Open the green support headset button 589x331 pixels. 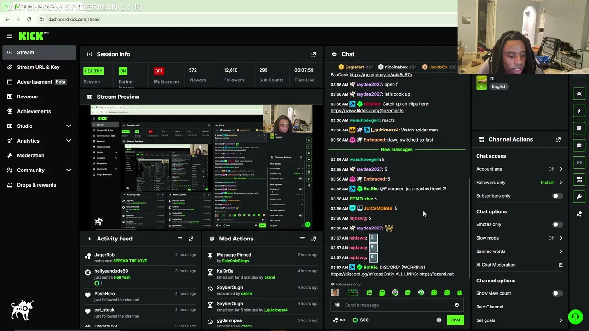[575, 317]
